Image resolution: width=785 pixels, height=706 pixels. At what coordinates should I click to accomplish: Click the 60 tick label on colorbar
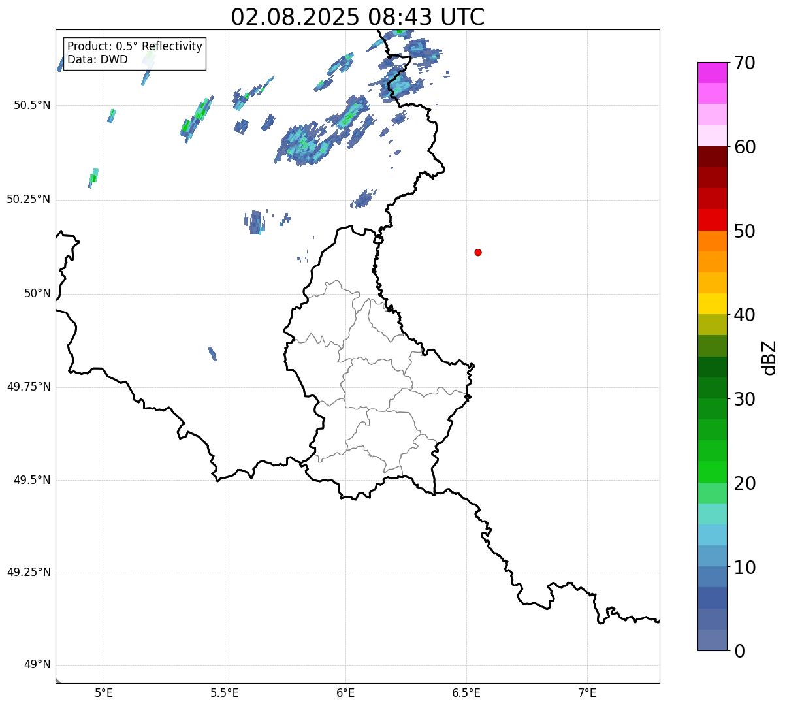tap(745, 147)
